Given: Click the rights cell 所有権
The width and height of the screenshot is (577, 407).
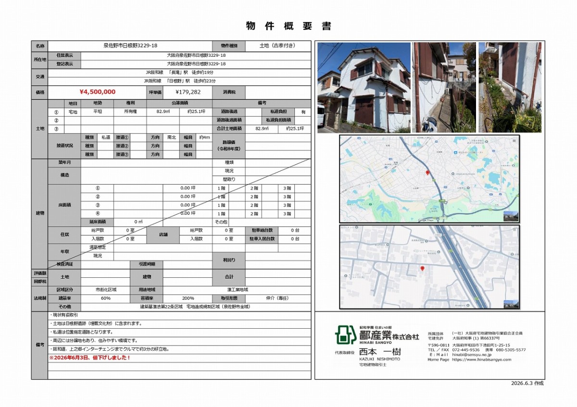Looking at the screenshot, I should pos(130,111).
